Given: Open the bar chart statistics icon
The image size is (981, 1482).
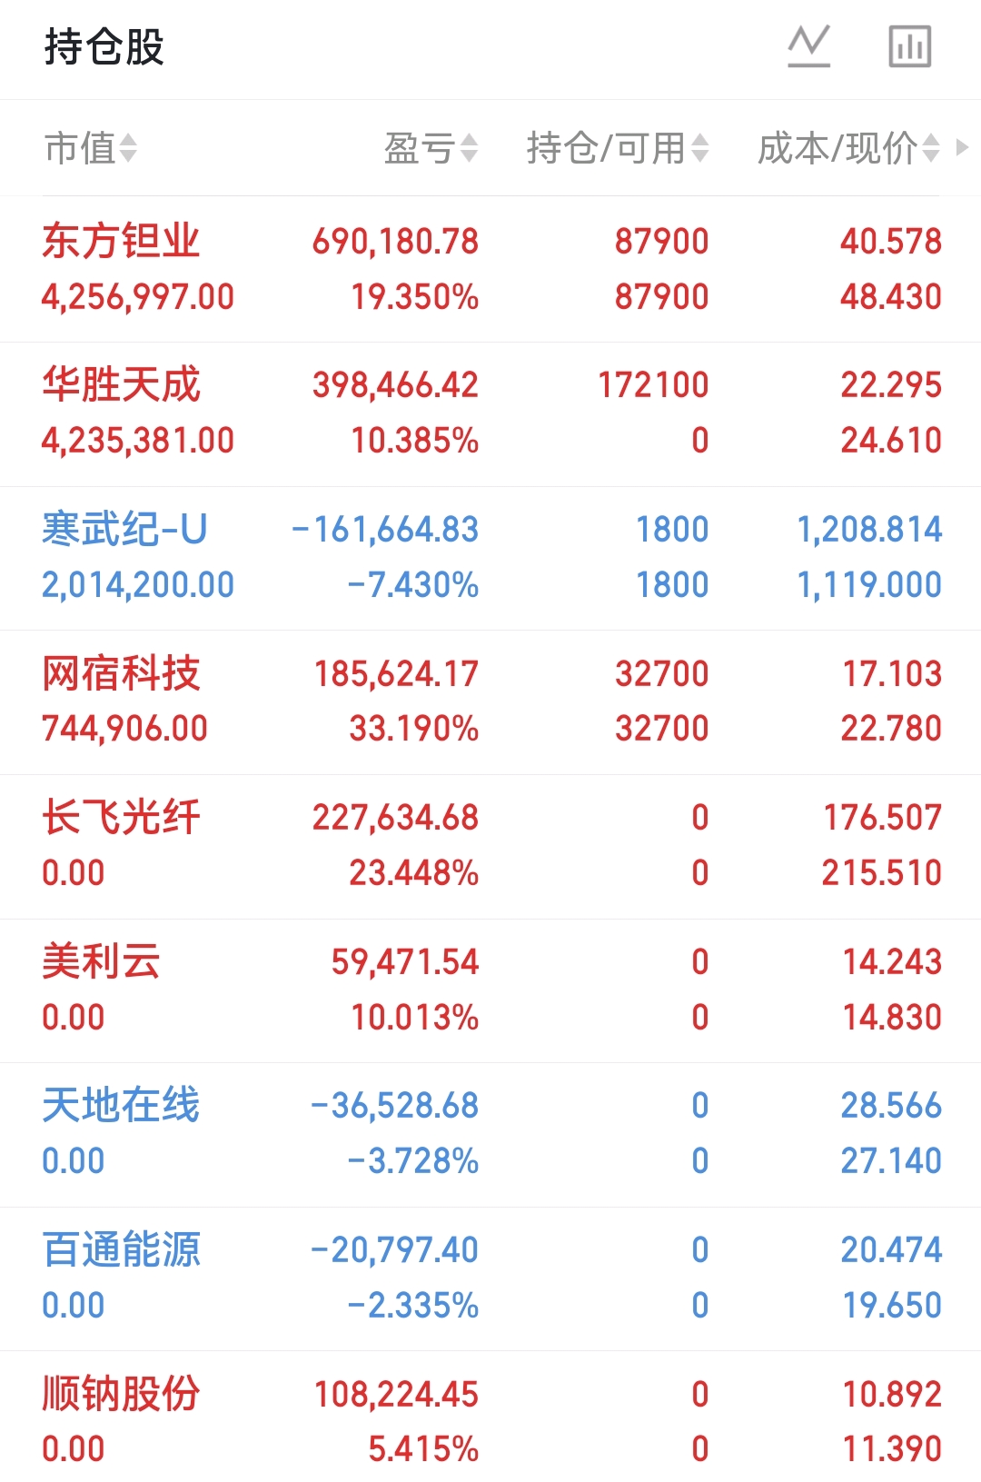Looking at the screenshot, I should pyautogui.click(x=909, y=46).
